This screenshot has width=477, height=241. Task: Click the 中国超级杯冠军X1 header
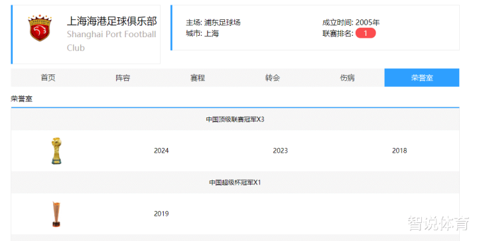pos(235,183)
